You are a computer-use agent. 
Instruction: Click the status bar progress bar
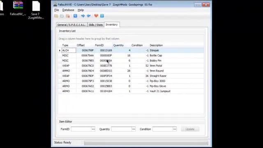click(146, 143)
